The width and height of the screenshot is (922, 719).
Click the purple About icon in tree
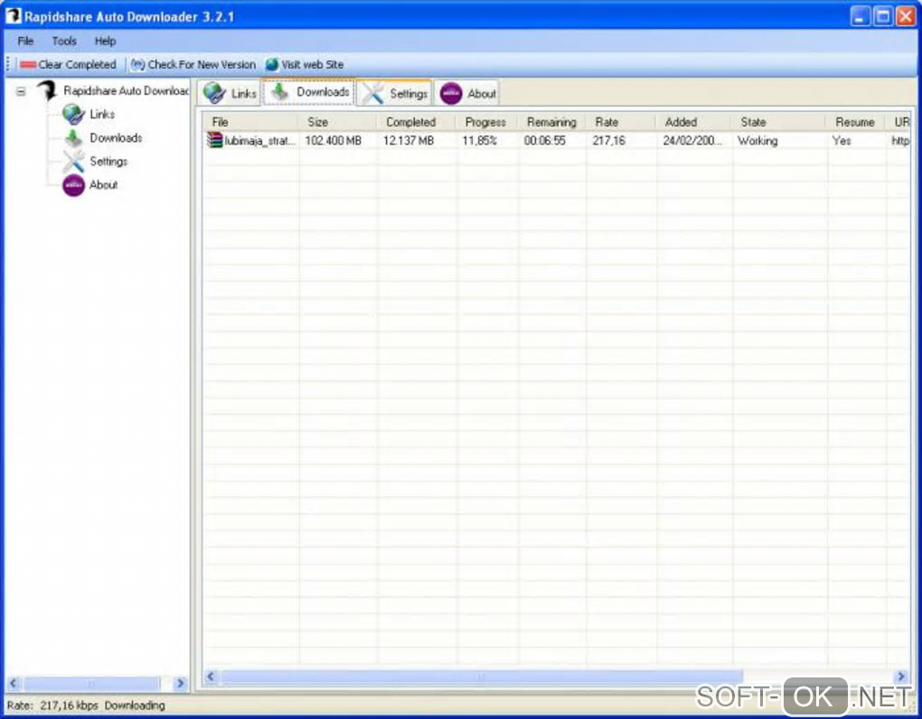[73, 185]
